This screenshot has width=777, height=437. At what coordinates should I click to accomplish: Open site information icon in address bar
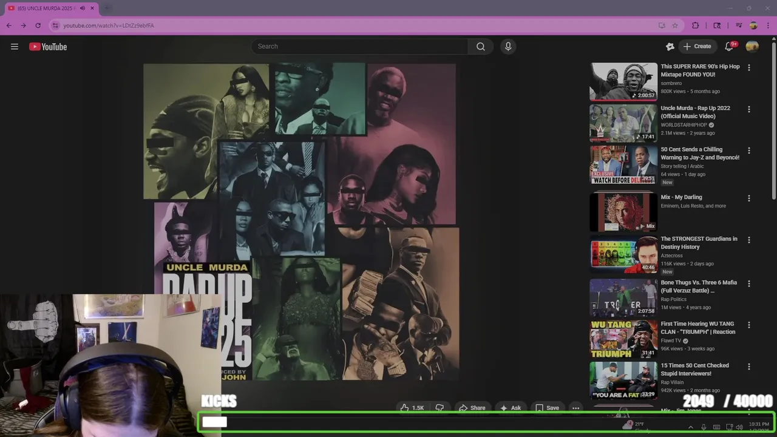(x=55, y=25)
